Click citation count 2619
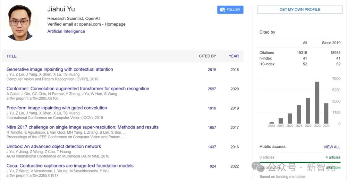The width and height of the screenshot is (347, 181). click(x=212, y=70)
